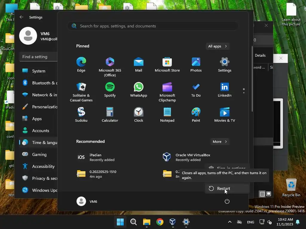Open Accessibility in Settings sidebar

pos(38,166)
